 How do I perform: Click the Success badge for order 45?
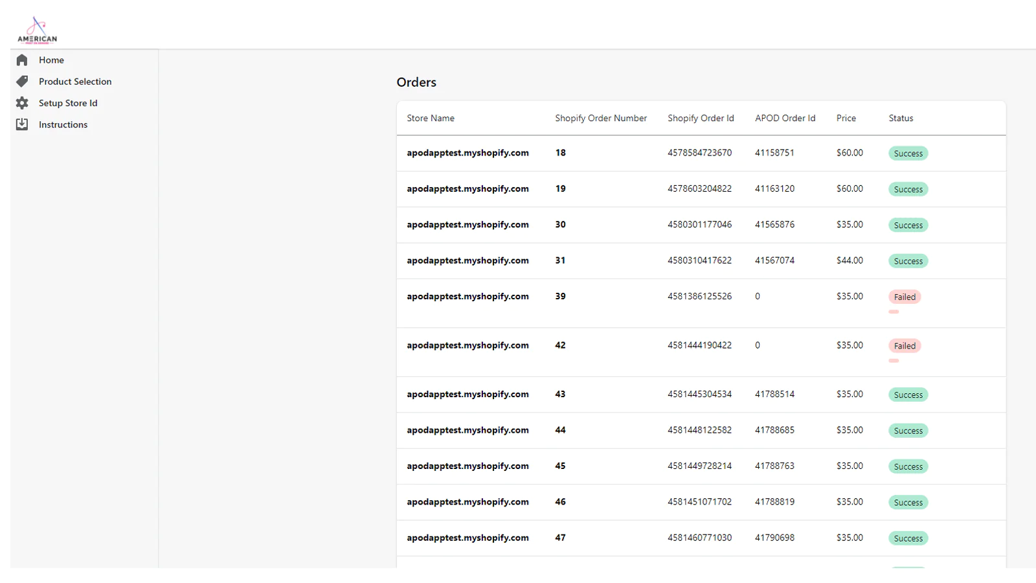pyautogui.click(x=908, y=466)
